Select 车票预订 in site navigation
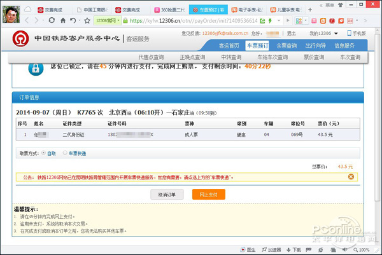 257,46
